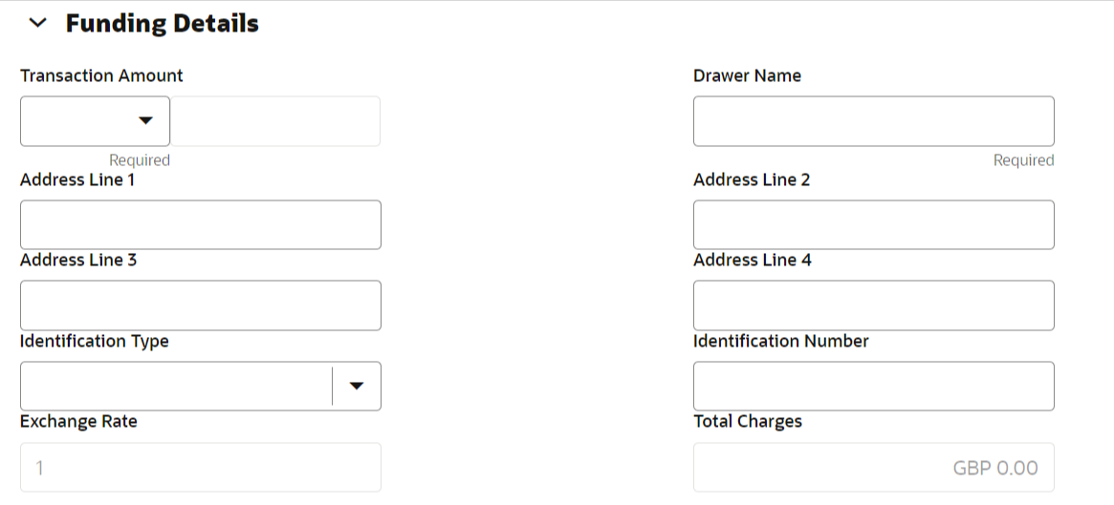Click Required hint under Drawer Name
This screenshot has height=505, width=1114.
(x=1023, y=160)
